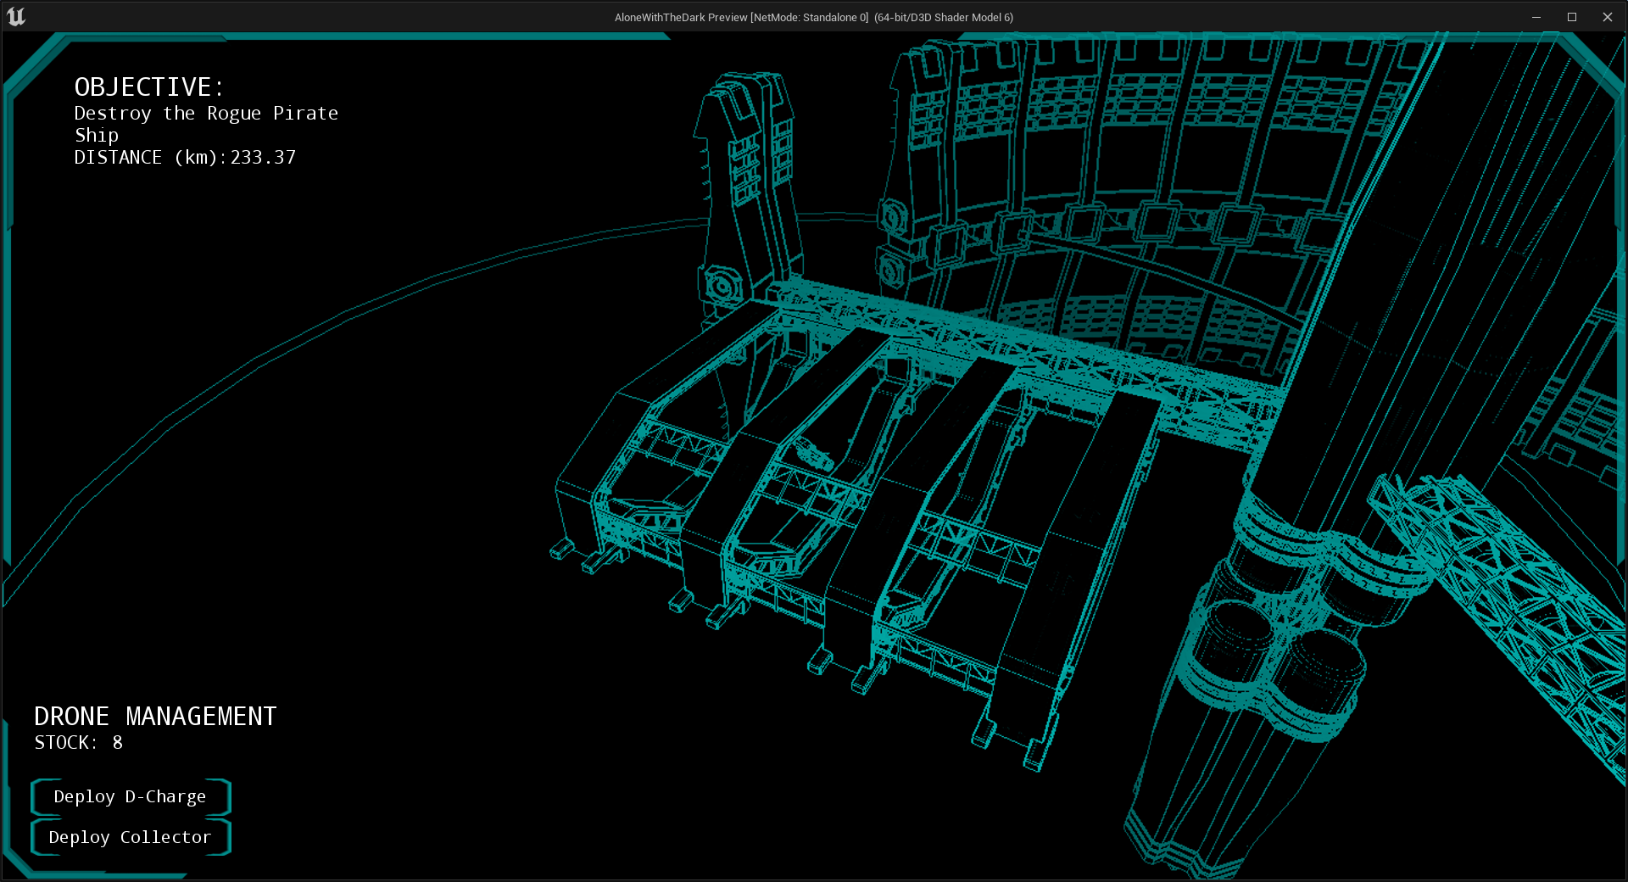Click the Deploy D-Charge button
Screen dimensions: 1628x882
pos(131,797)
